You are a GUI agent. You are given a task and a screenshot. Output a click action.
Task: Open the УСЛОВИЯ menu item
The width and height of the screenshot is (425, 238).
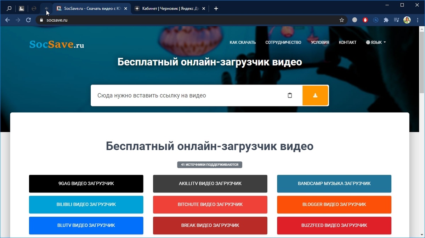(x=320, y=42)
